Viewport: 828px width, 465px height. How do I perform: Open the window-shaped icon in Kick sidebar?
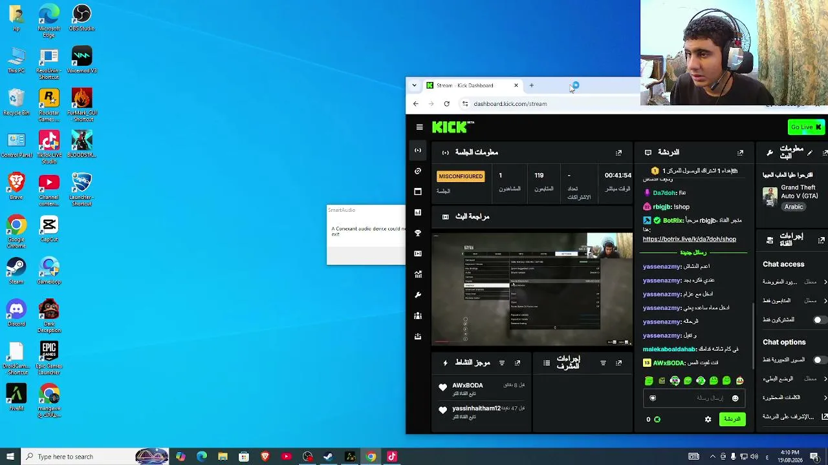(418, 192)
